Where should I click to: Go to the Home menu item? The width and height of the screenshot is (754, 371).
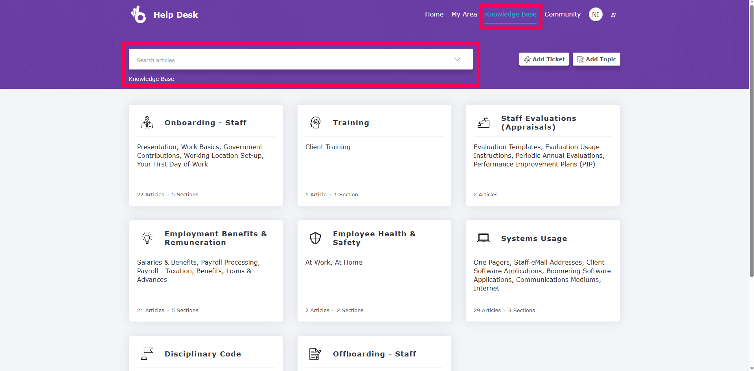point(434,14)
